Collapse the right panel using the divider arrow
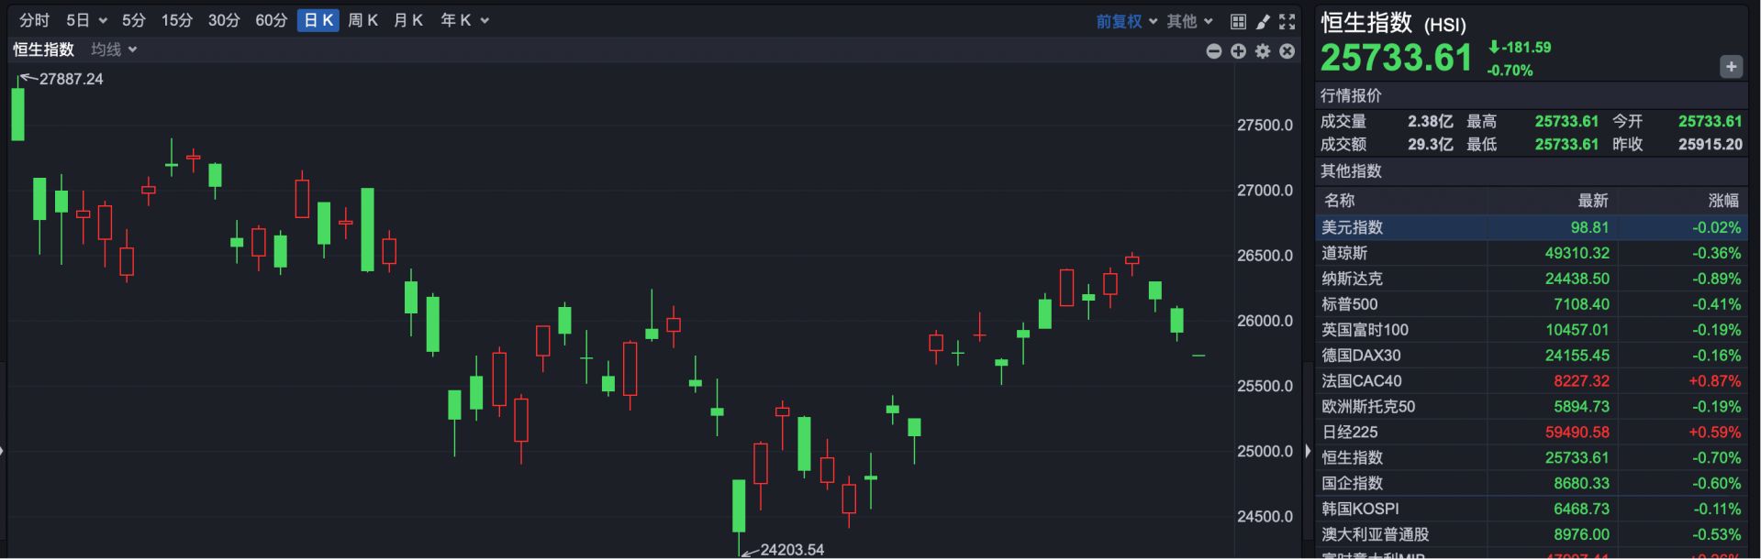 pyautogui.click(x=1309, y=451)
